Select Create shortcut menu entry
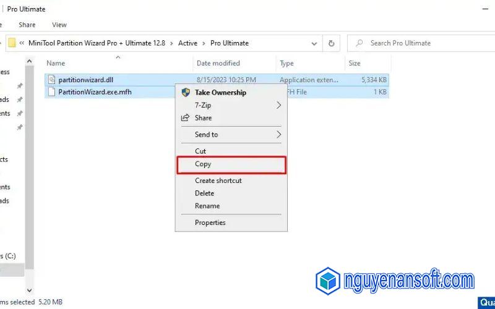495x309 pixels. click(231, 180)
